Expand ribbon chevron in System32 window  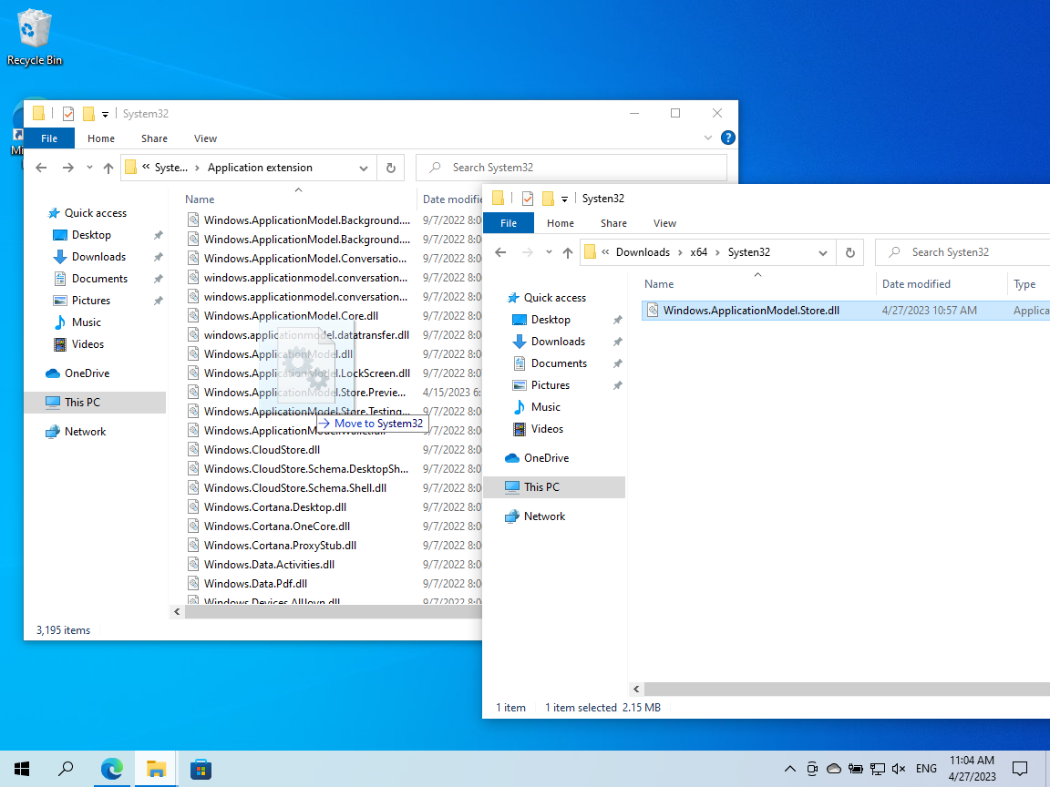[708, 138]
